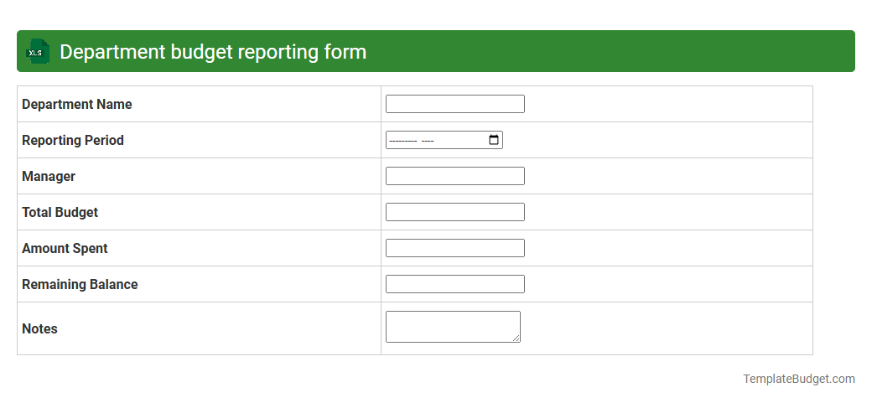The image size is (872, 403).
Task: Focus the Department Name input field
Action: coord(455,104)
